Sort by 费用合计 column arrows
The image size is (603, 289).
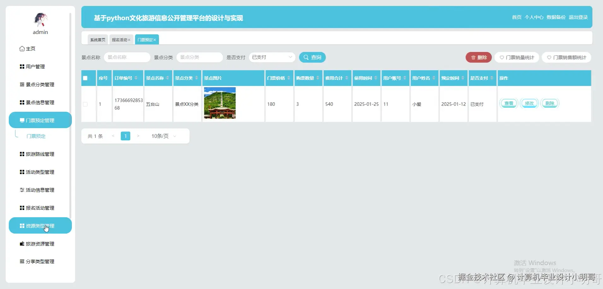point(347,78)
